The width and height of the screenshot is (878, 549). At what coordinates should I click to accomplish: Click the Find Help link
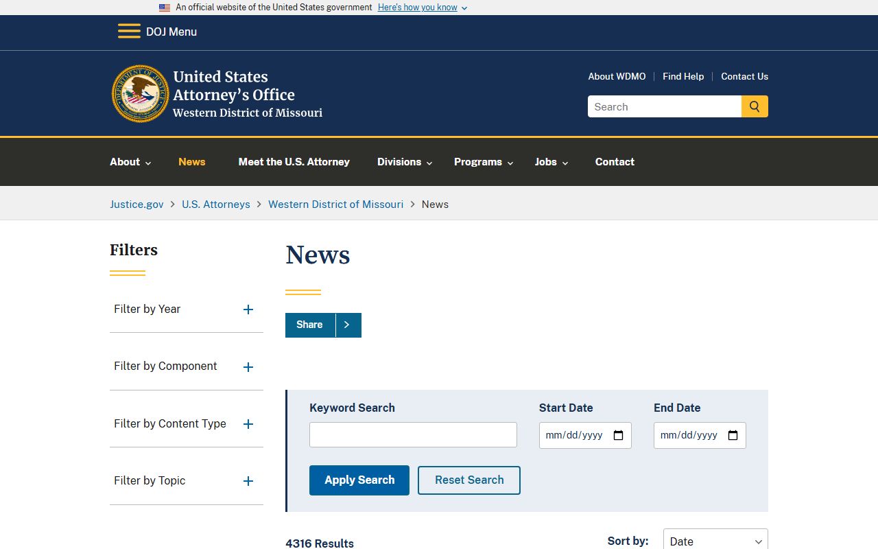683,76
